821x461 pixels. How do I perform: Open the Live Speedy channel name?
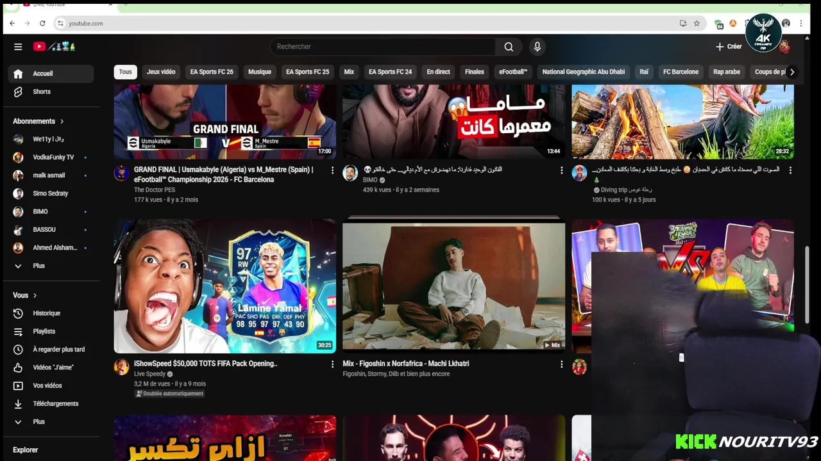coord(149,374)
